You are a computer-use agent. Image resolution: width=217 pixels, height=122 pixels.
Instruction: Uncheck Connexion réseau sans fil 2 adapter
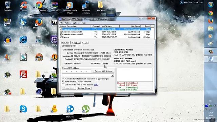61,34
